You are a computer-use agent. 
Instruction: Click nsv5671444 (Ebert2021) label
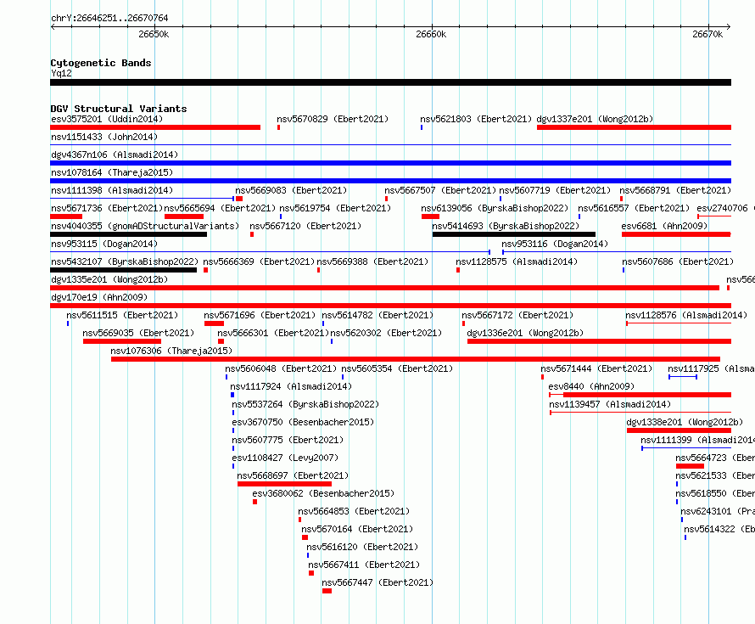[x=596, y=368]
